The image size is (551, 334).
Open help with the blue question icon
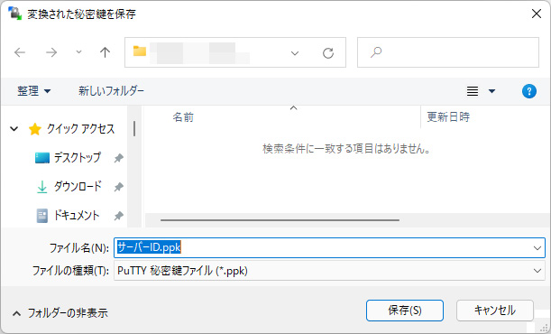(529, 91)
